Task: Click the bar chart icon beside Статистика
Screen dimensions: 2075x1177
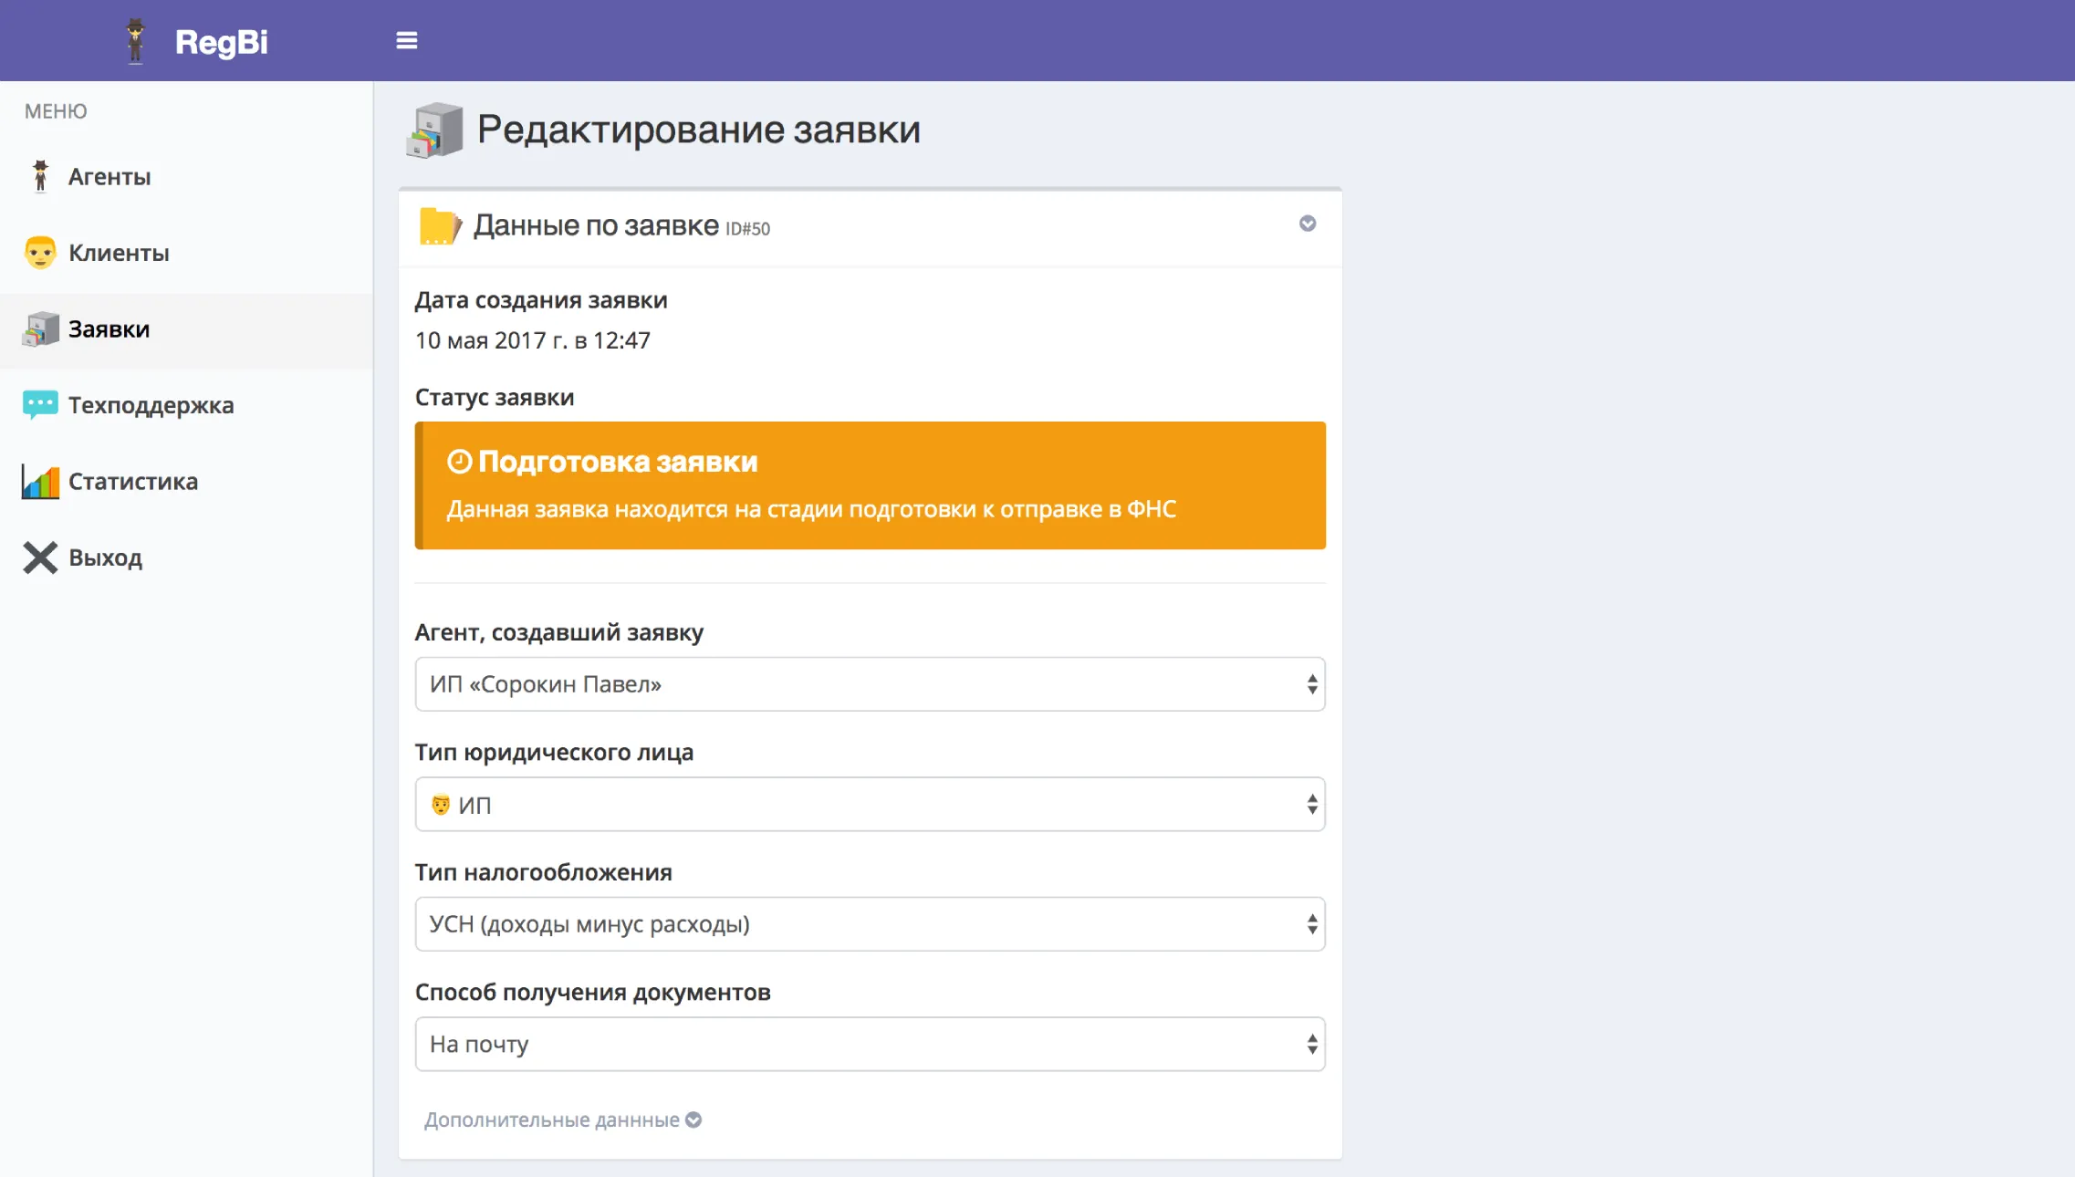Action: tap(40, 481)
